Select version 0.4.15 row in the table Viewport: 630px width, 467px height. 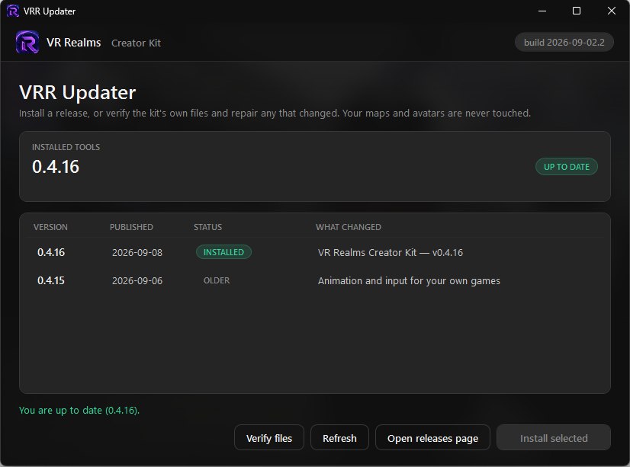315,280
